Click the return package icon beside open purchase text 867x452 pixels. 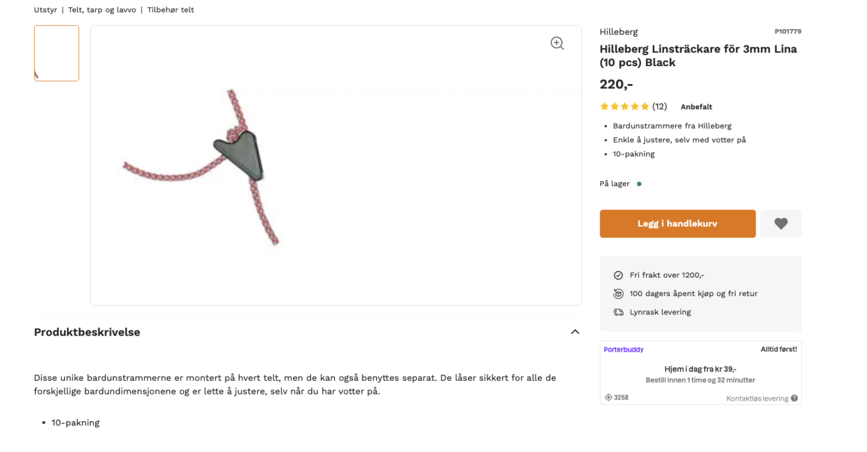[x=617, y=293]
